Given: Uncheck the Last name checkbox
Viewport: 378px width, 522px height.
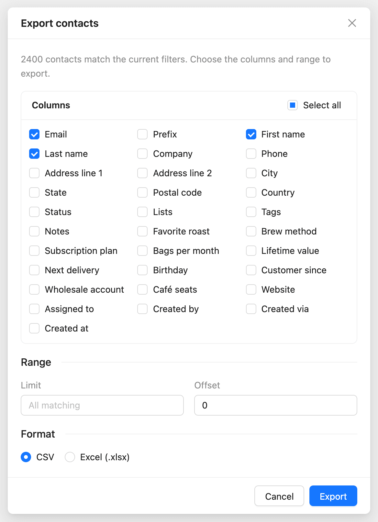Looking at the screenshot, I should (x=34, y=154).
